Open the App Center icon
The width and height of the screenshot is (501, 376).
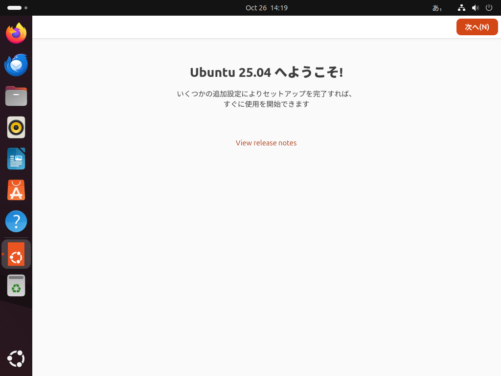16,190
